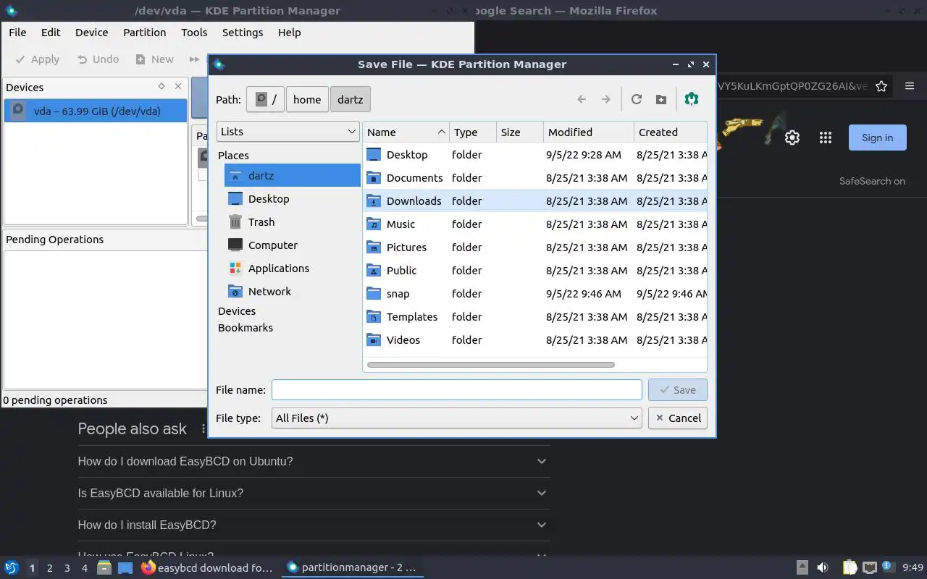Click Sign in button in Firefox
Screen dimensions: 927x579
click(x=877, y=138)
